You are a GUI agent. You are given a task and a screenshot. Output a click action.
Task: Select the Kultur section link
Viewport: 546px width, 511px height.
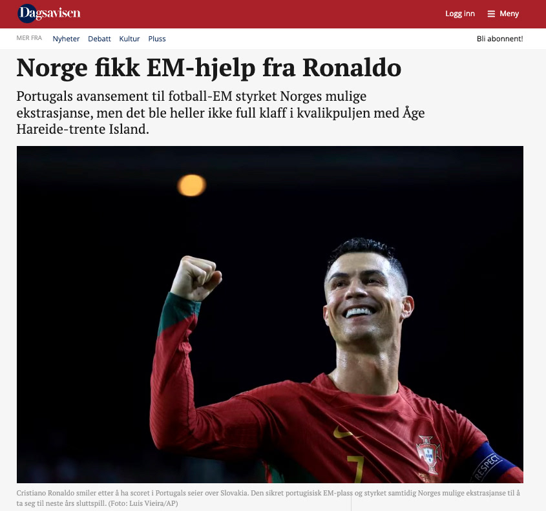129,39
